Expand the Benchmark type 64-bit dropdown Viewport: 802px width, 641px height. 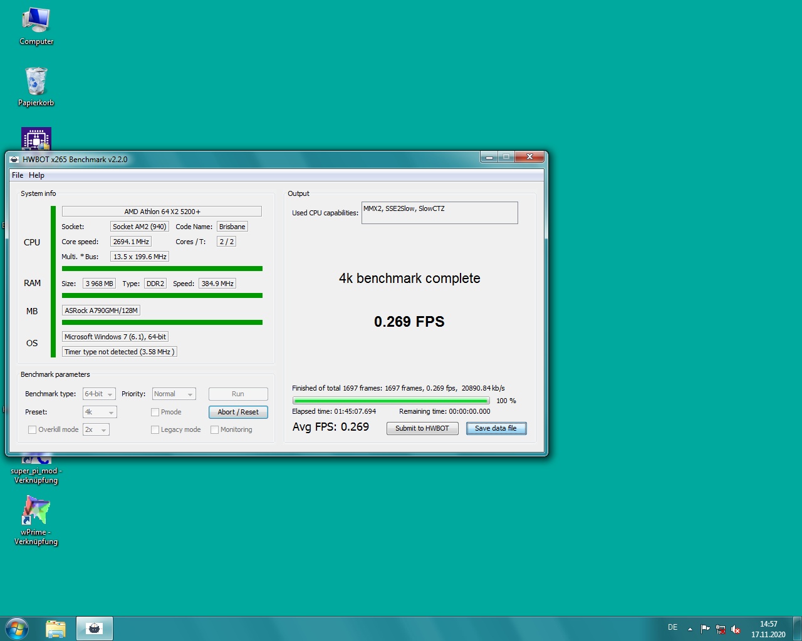pyautogui.click(x=99, y=394)
